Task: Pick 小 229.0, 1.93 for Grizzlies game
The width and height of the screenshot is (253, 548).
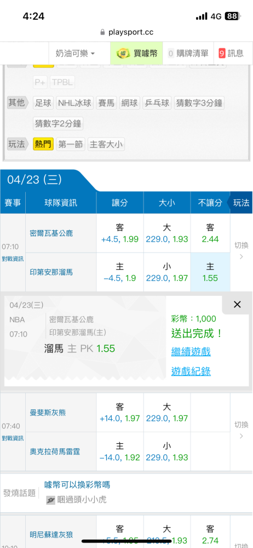Action: click(167, 452)
